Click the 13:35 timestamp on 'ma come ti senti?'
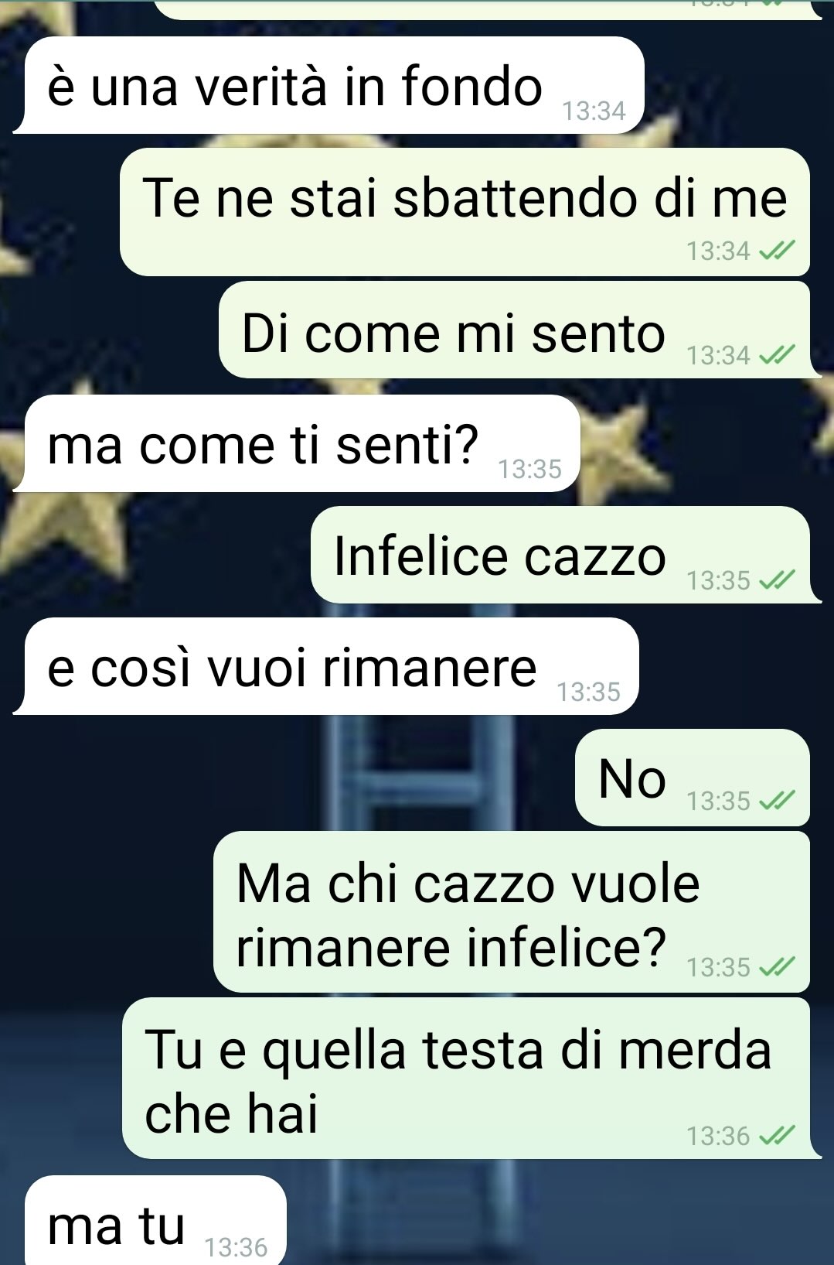The height and width of the screenshot is (1265, 834). [529, 469]
